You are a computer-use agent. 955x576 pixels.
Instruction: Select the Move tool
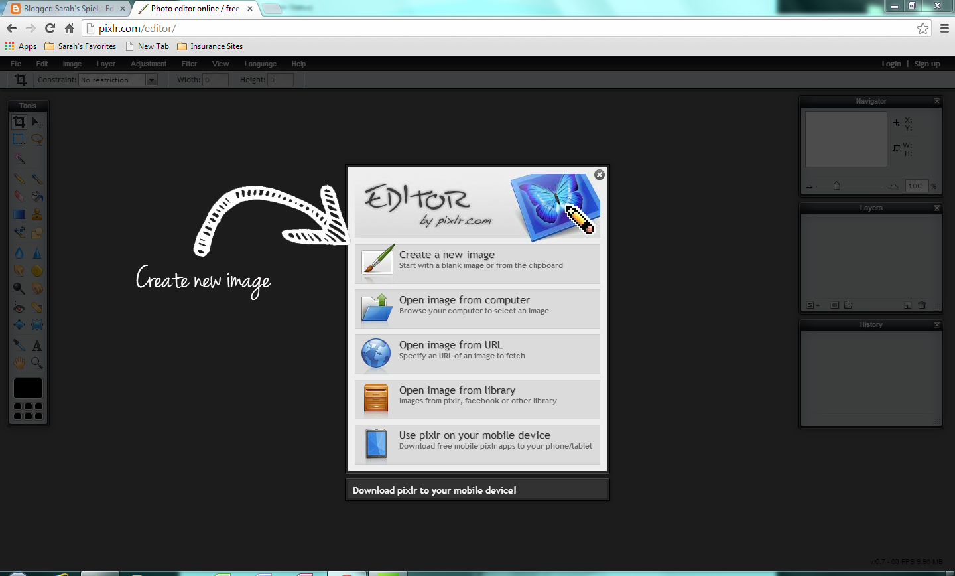click(x=37, y=122)
